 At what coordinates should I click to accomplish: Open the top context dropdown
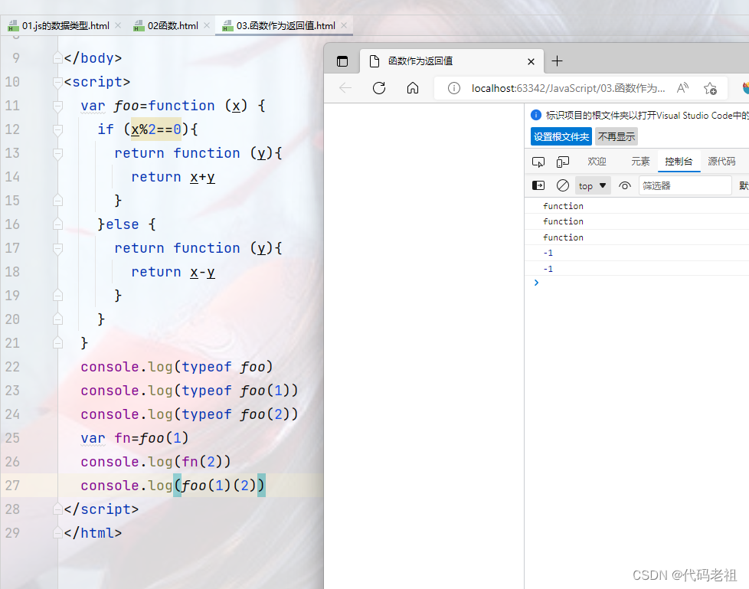coord(592,185)
